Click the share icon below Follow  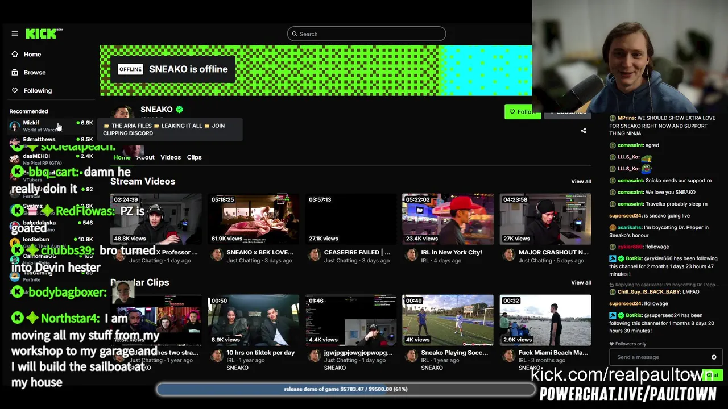(583, 131)
